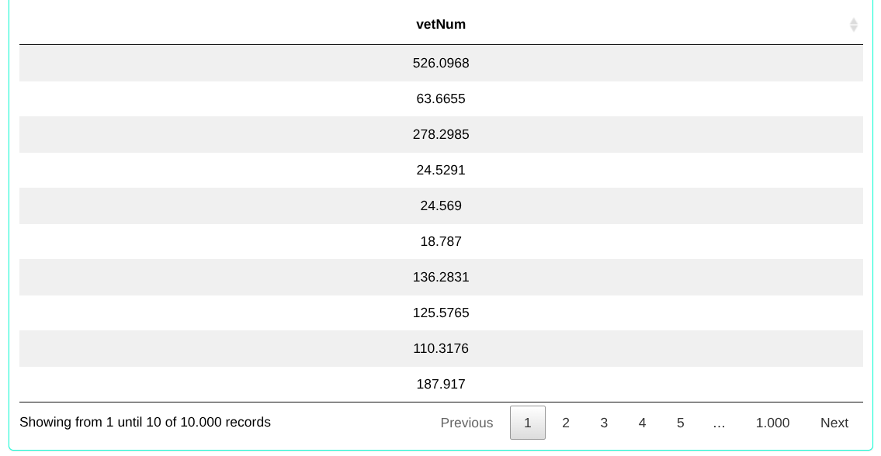Select the 136.2831 table row
Viewport: 881px width, 456px height.
pyautogui.click(x=441, y=278)
